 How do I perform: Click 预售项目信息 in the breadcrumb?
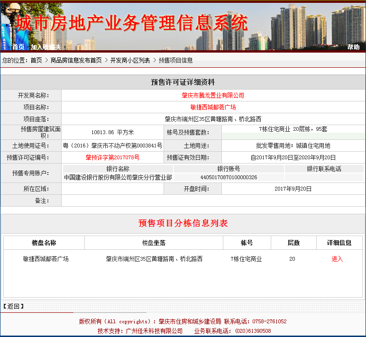pos(175,60)
